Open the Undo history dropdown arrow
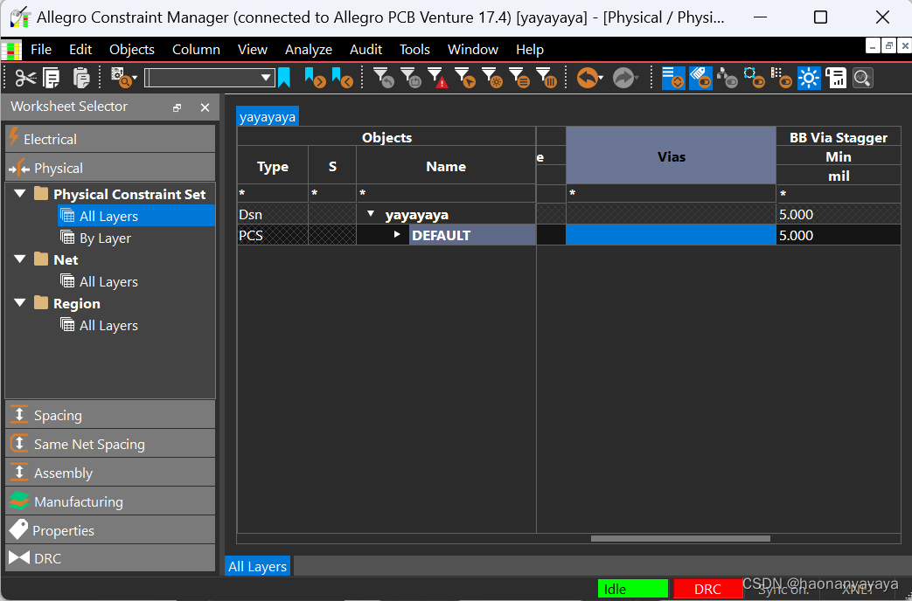 601,78
